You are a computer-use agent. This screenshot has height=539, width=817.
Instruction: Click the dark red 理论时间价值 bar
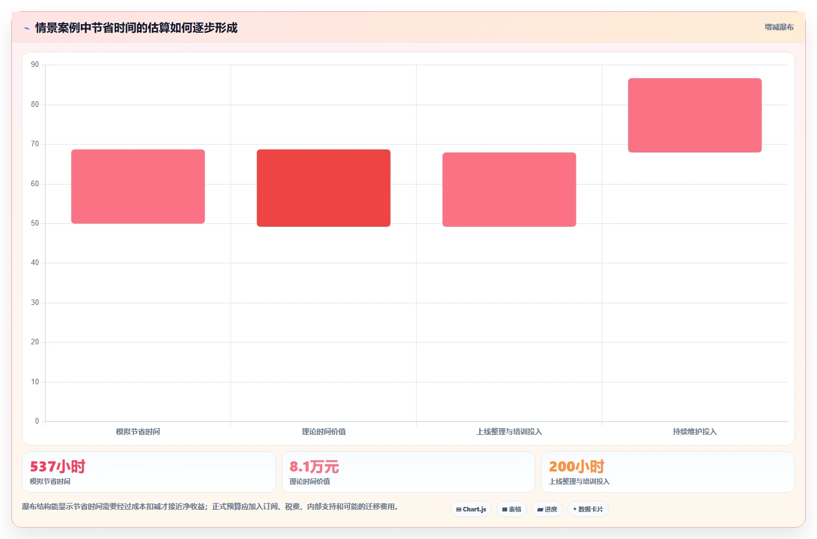pos(323,188)
